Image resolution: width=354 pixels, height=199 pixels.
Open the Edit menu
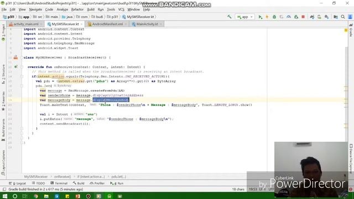12,9
